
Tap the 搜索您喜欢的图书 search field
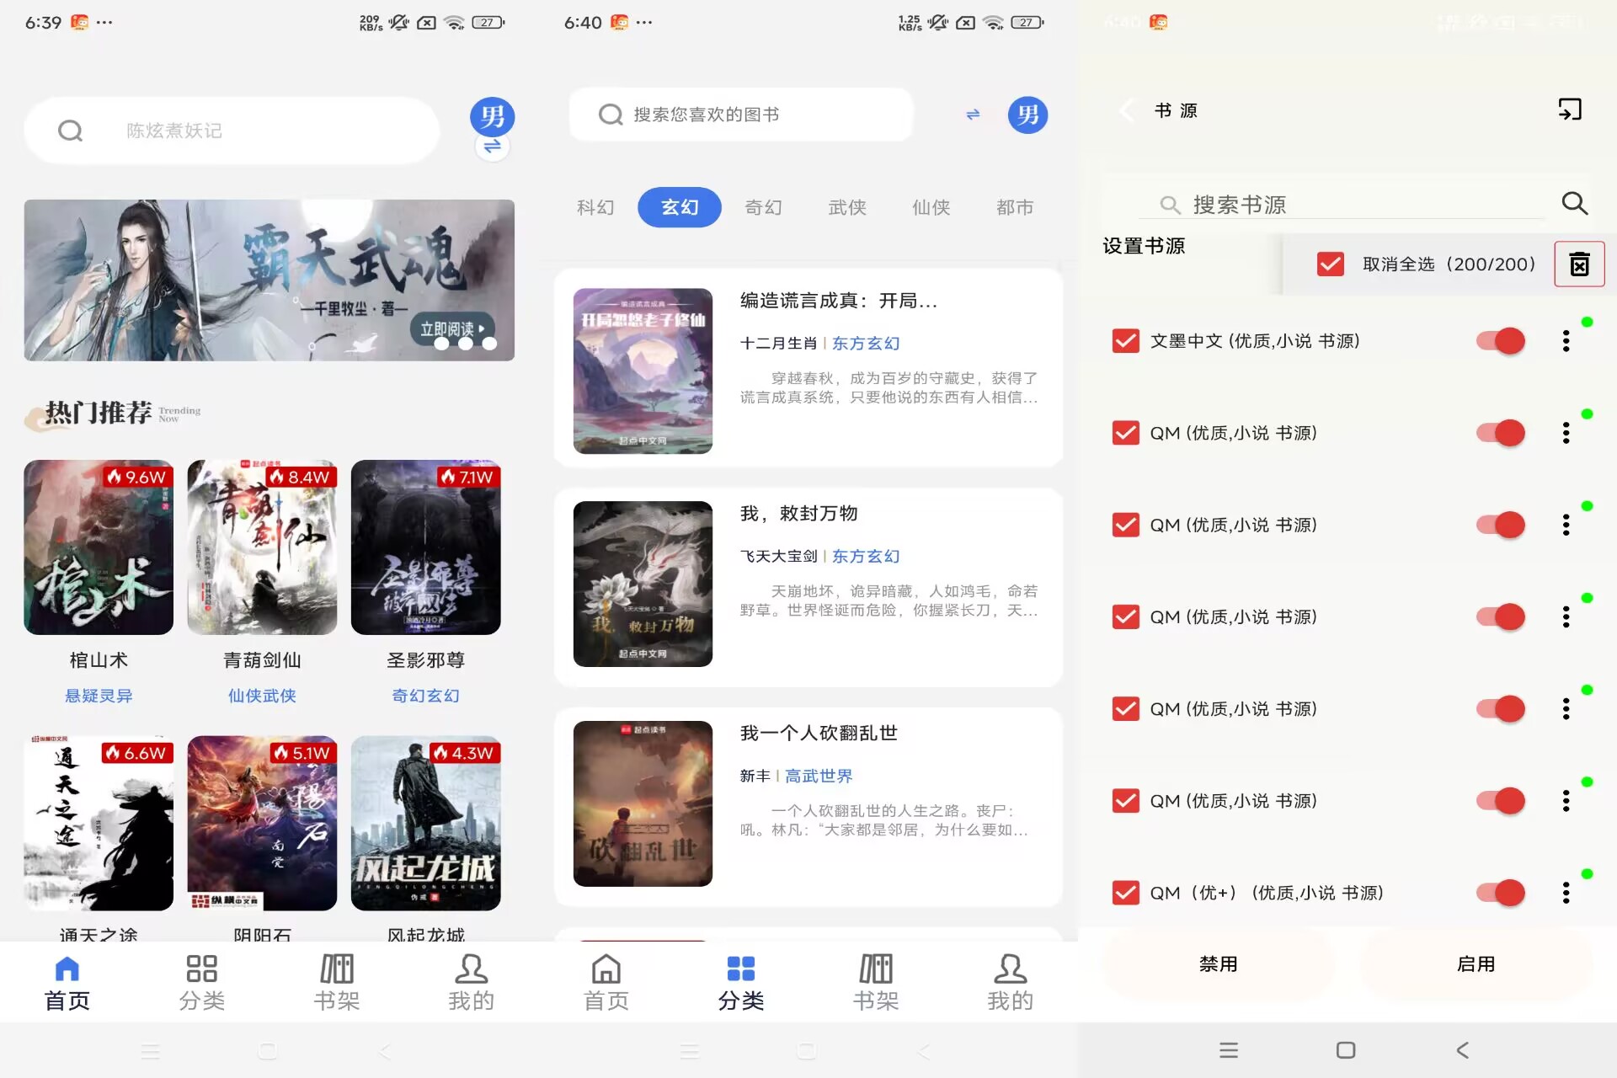[741, 115]
